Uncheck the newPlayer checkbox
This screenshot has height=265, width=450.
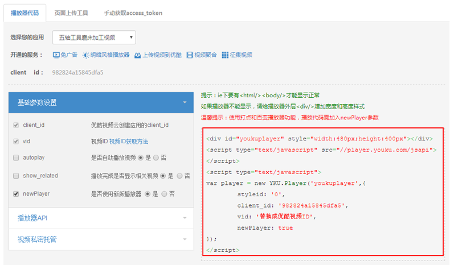pos(15,194)
